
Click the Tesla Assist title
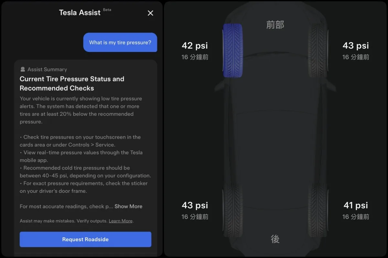pyautogui.click(x=80, y=13)
